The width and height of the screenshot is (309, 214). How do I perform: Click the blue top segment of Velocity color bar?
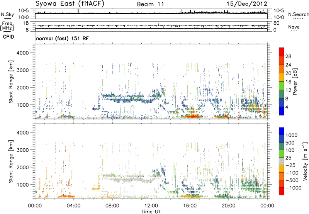click(x=282, y=131)
